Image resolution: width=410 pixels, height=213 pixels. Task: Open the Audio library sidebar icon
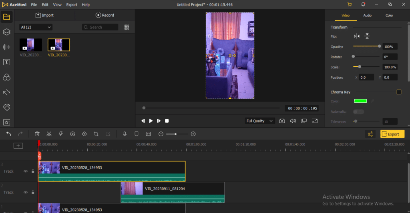tap(6, 47)
